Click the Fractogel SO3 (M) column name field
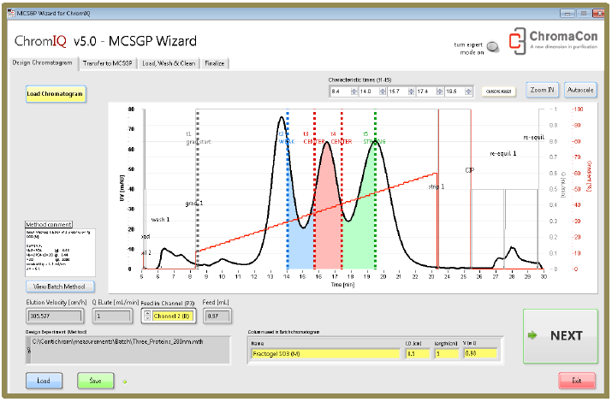Screen dimensions: 612x402 click(324, 352)
